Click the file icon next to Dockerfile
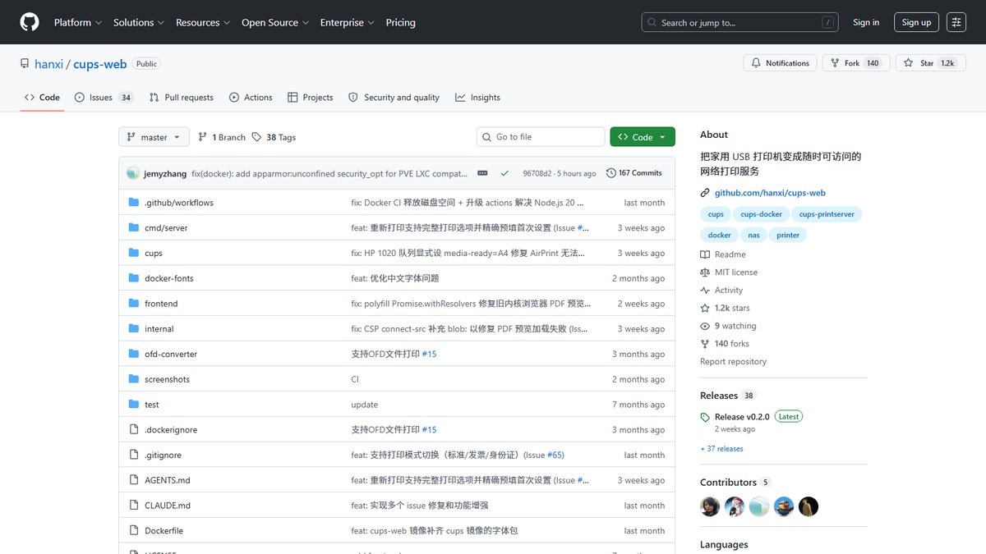The height and width of the screenshot is (554, 986). click(134, 530)
